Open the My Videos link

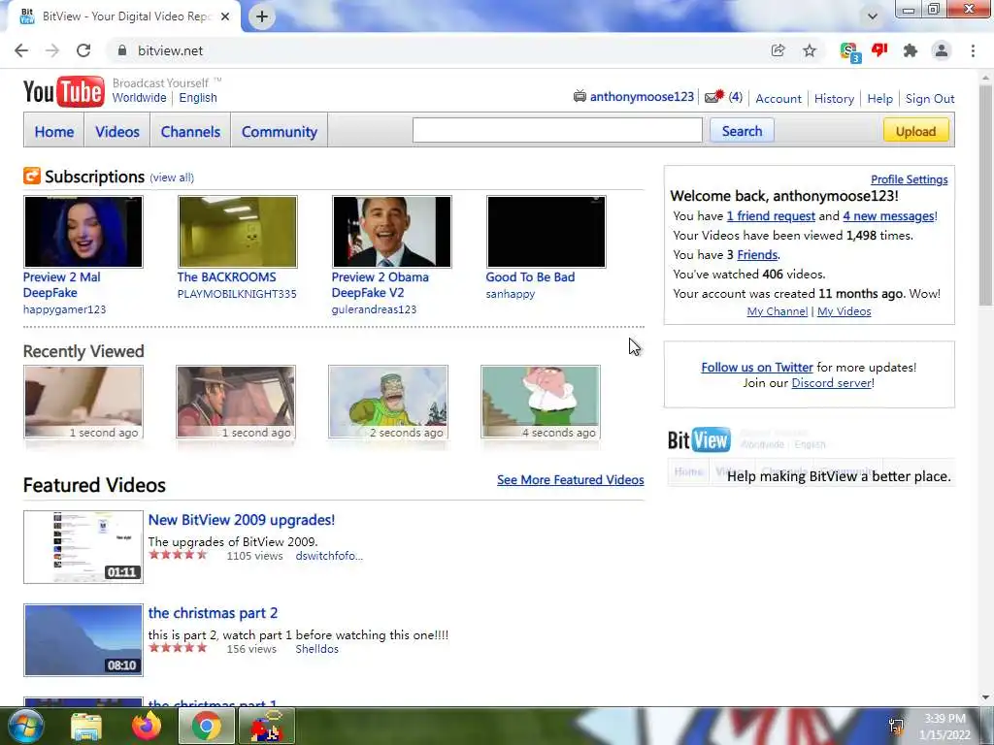tap(844, 311)
